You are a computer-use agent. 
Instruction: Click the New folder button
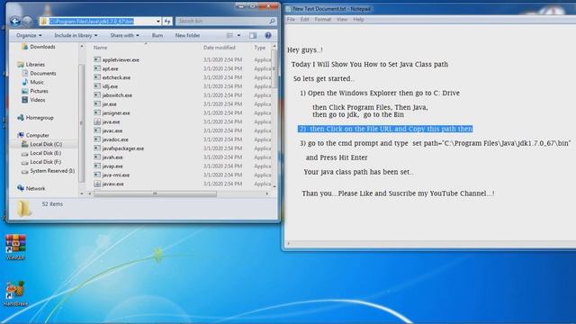point(188,35)
